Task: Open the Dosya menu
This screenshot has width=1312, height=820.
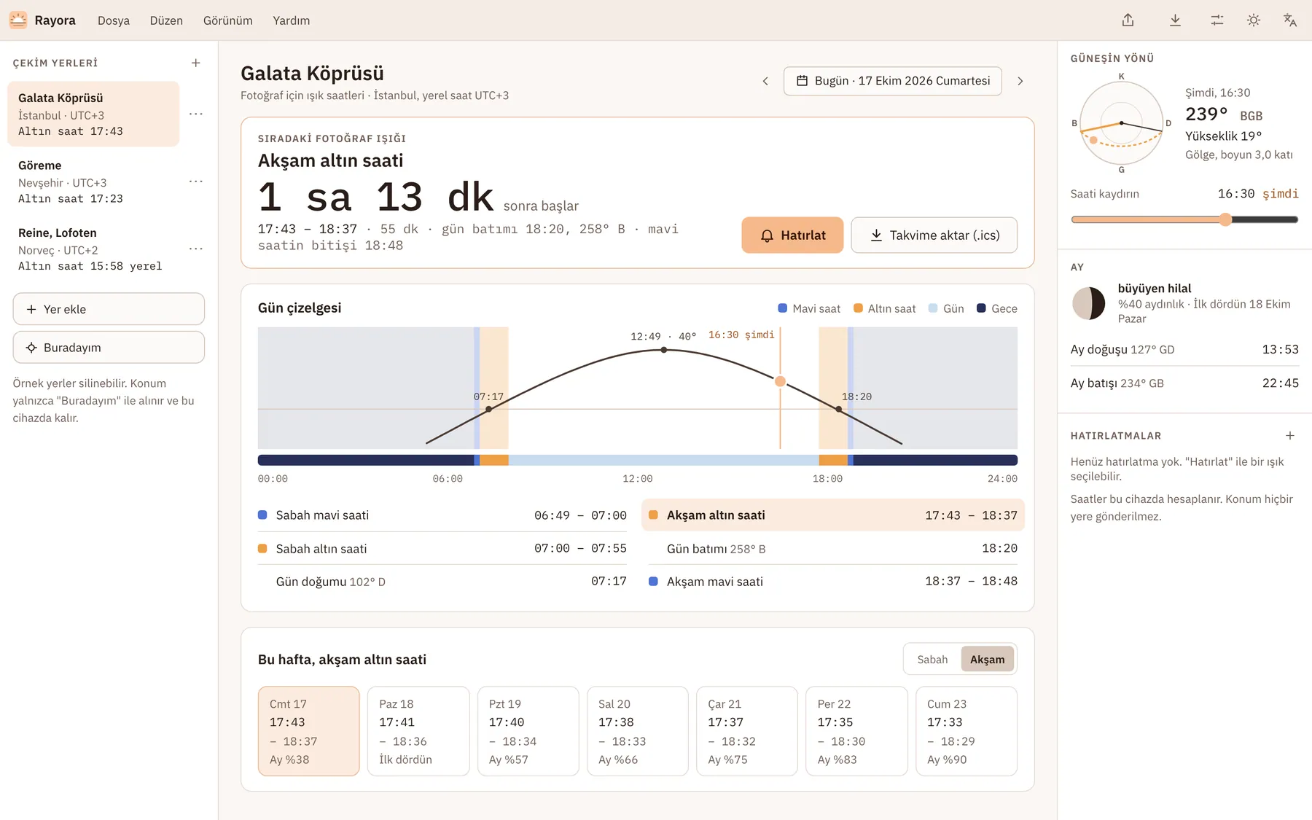Action: pyautogui.click(x=114, y=20)
